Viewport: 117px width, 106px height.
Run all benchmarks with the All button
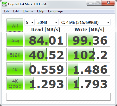click(x=15, y=25)
